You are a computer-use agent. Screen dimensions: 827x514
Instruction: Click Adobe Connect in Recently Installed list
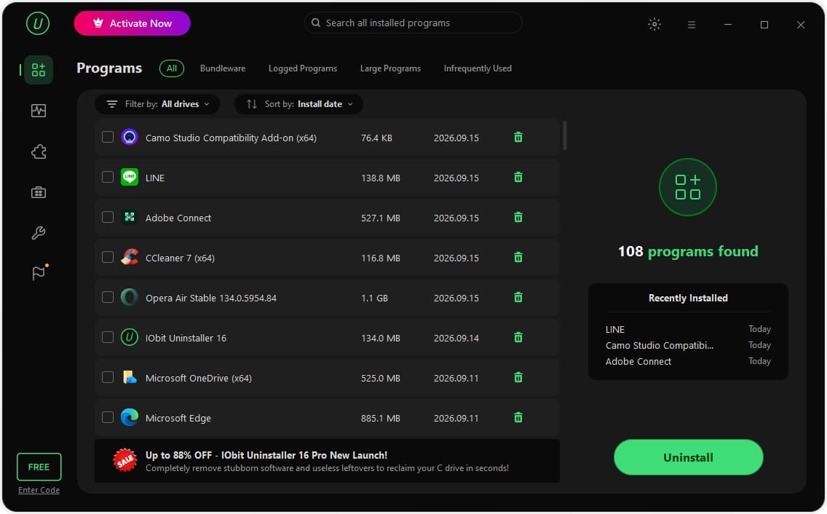point(638,362)
